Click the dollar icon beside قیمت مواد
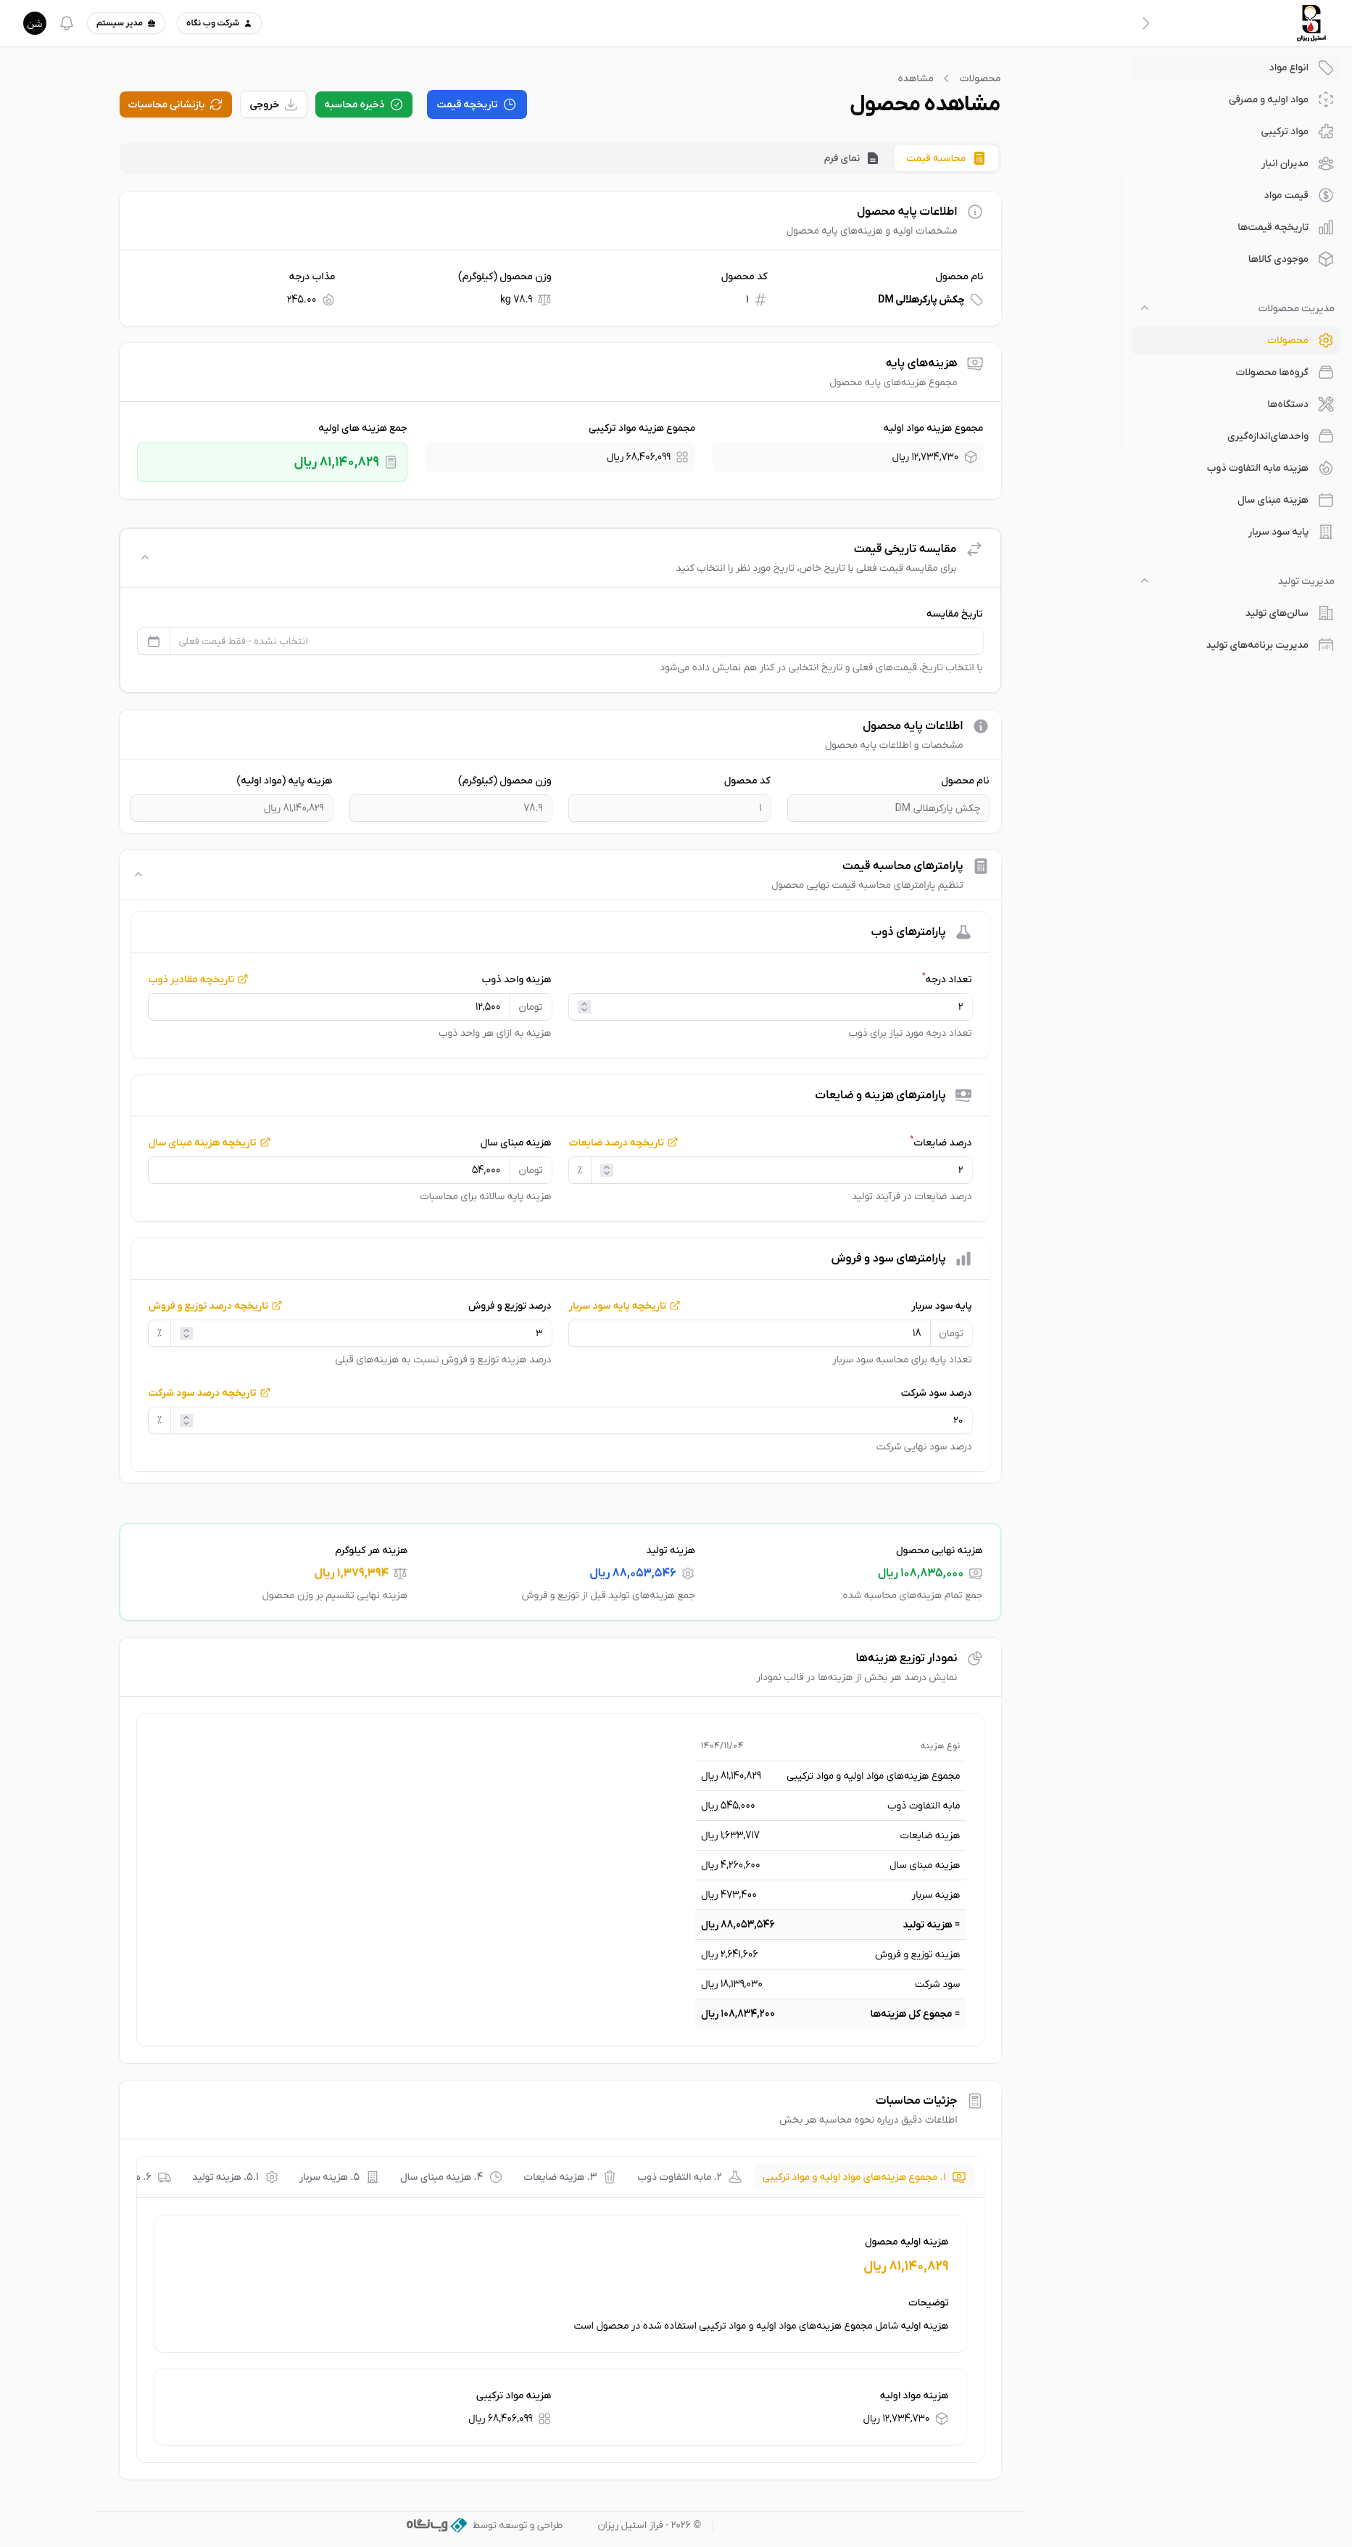This screenshot has height=2547, width=1352. 1325,195
